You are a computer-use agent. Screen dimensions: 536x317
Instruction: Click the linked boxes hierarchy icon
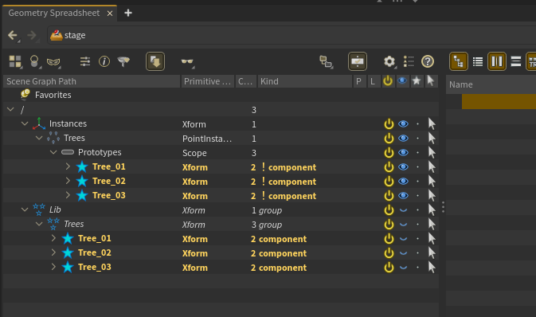[326, 61]
